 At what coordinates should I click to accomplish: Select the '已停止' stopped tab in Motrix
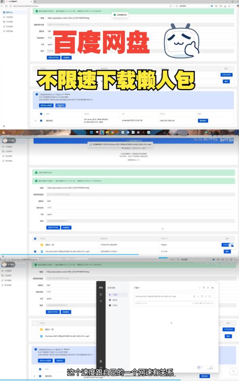tap(117, 306)
